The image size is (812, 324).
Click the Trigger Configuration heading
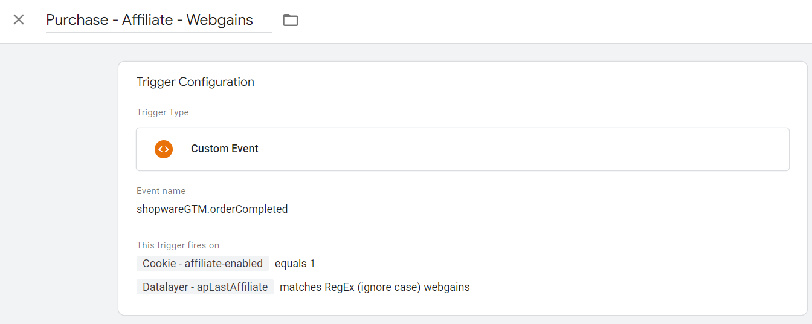coord(195,82)
